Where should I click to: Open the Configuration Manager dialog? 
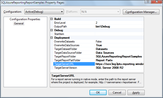click(x=141, y=12)
